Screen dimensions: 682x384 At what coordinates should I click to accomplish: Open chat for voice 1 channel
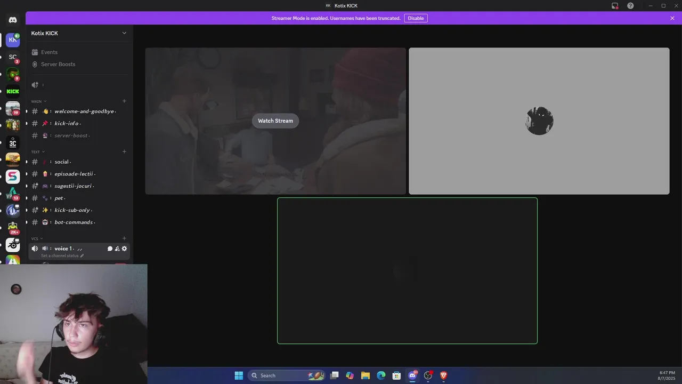click(110, 249)
